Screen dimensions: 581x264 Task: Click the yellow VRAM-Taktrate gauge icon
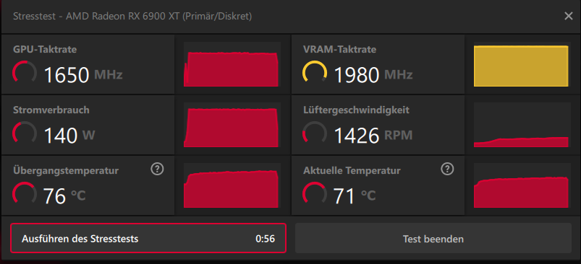(x=315, y=72)
